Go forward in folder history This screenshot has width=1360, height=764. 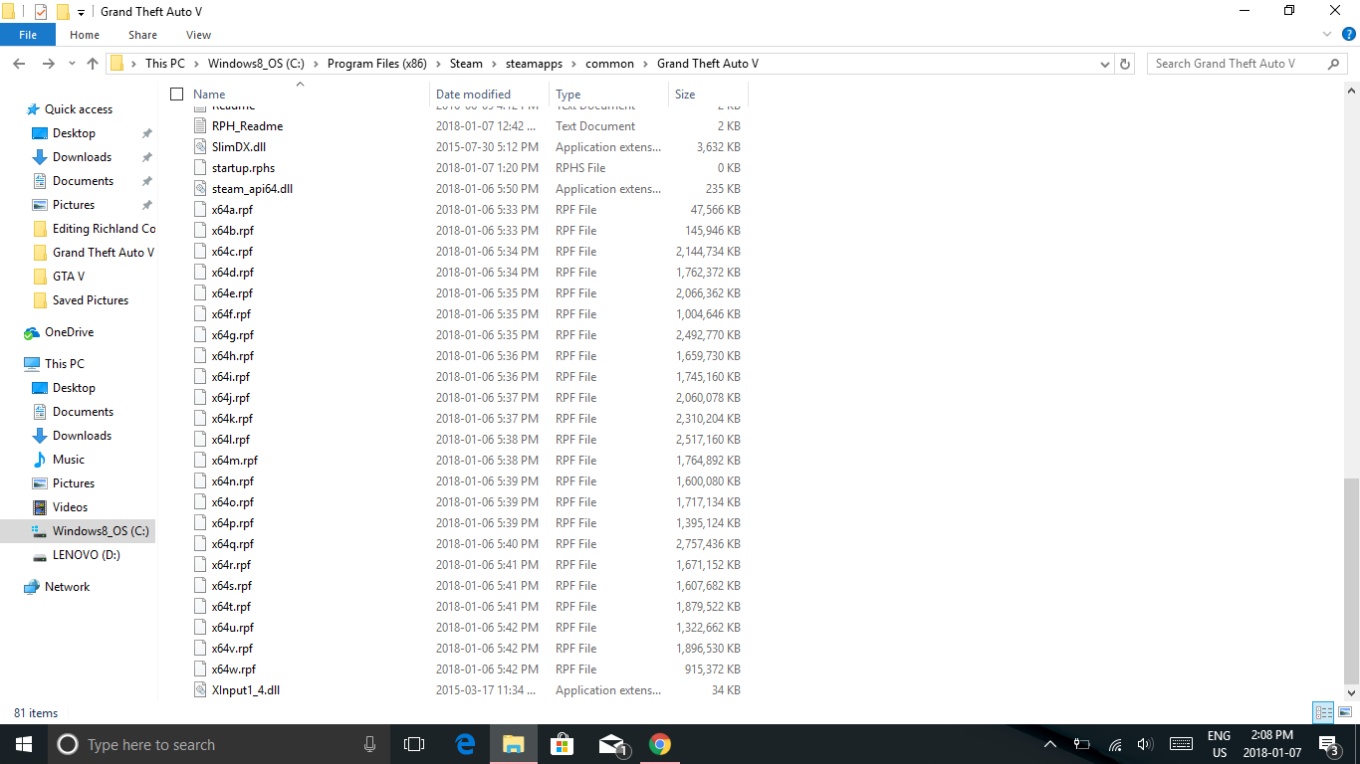coord(48,64)
